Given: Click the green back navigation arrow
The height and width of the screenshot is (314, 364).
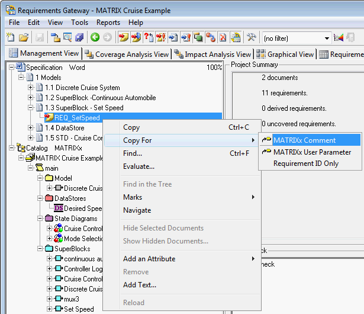Looking at the screenshot, I should point(95,37).
